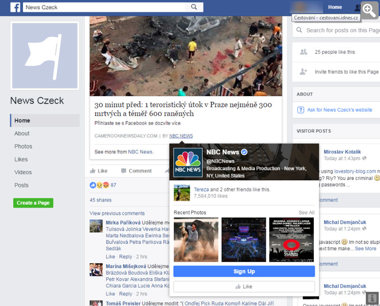Image resolution: width=380 pixels, height=306 pixels.
Task: Click the question mark icon in About section
Action: 301,110
